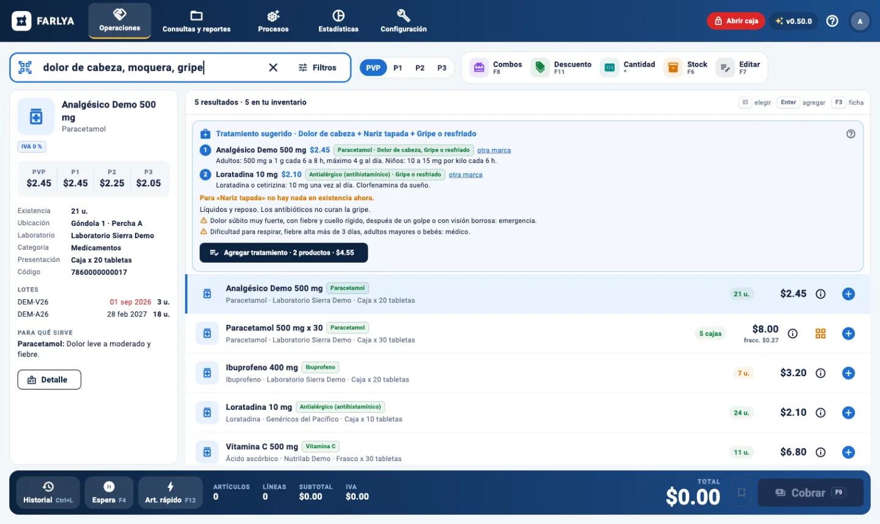
Task: Click the Cobrar checkout button
Action: (x=810, y=493)
